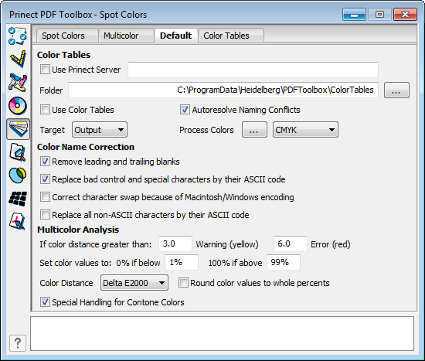This screenshot has height=361, width=425.
Task: Click the question mark help icon
Action: coord(18,343)
